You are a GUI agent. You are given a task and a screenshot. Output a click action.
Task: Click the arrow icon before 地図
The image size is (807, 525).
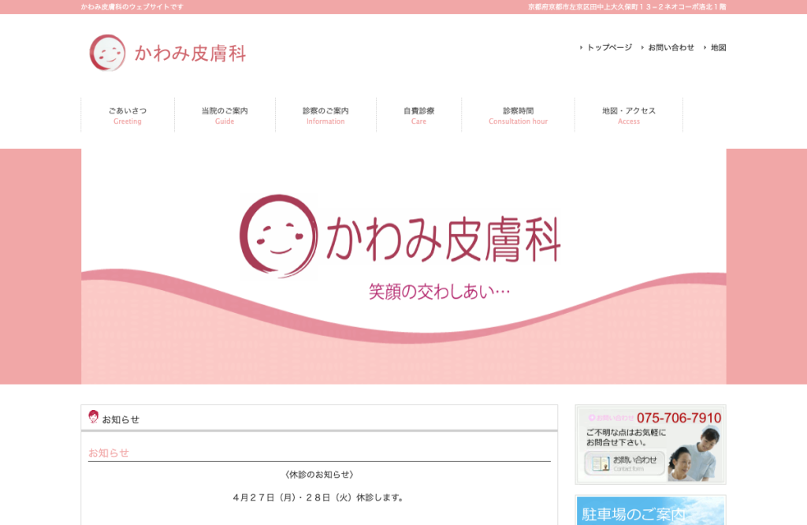pos(705,47)
